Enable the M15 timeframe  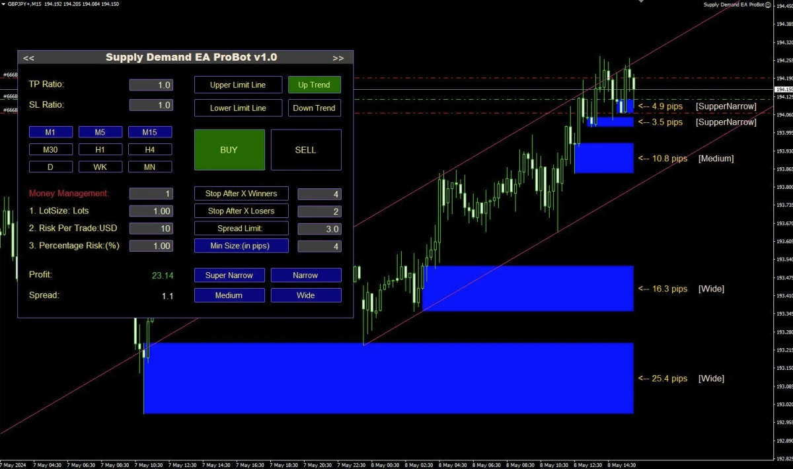[x=150, y=132]
